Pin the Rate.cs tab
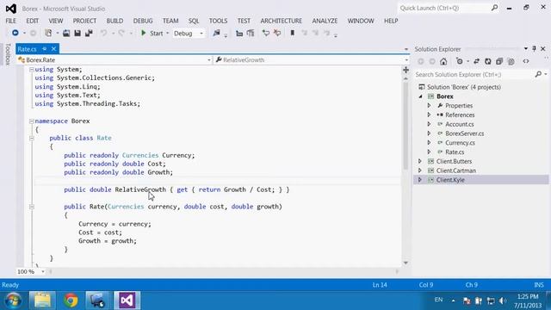Viewport: 551px width, 310px height. tap(44, 48)
